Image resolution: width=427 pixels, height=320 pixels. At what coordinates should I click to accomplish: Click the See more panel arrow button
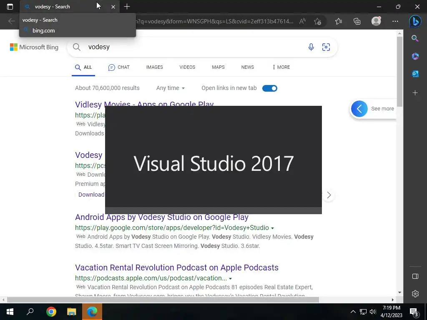click(x=359, y=109)
